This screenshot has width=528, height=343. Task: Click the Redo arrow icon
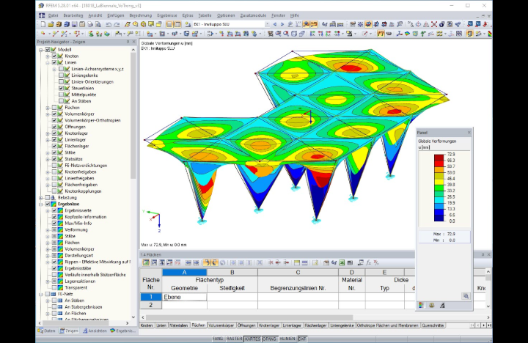[117, 24]
